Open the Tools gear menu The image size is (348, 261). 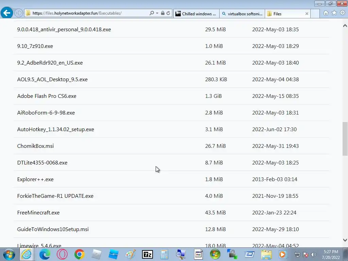(343, 13)
